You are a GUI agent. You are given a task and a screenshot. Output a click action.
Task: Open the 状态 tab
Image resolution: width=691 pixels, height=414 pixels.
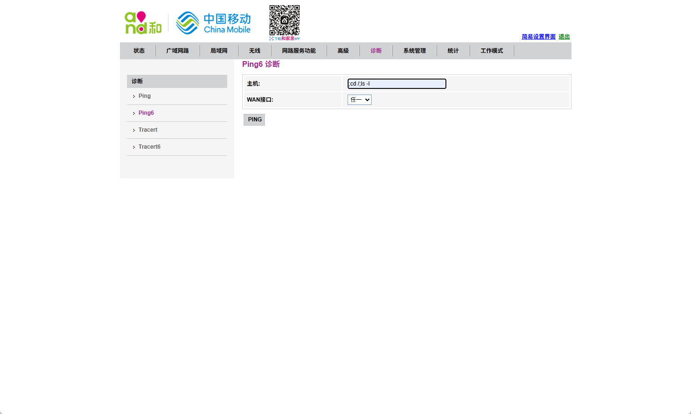point(139,51)
